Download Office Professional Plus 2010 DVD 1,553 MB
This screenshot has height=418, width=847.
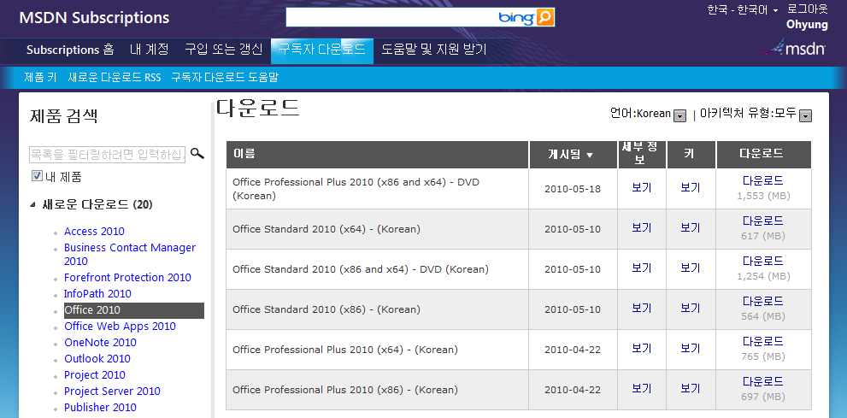[x=762, y=181]
